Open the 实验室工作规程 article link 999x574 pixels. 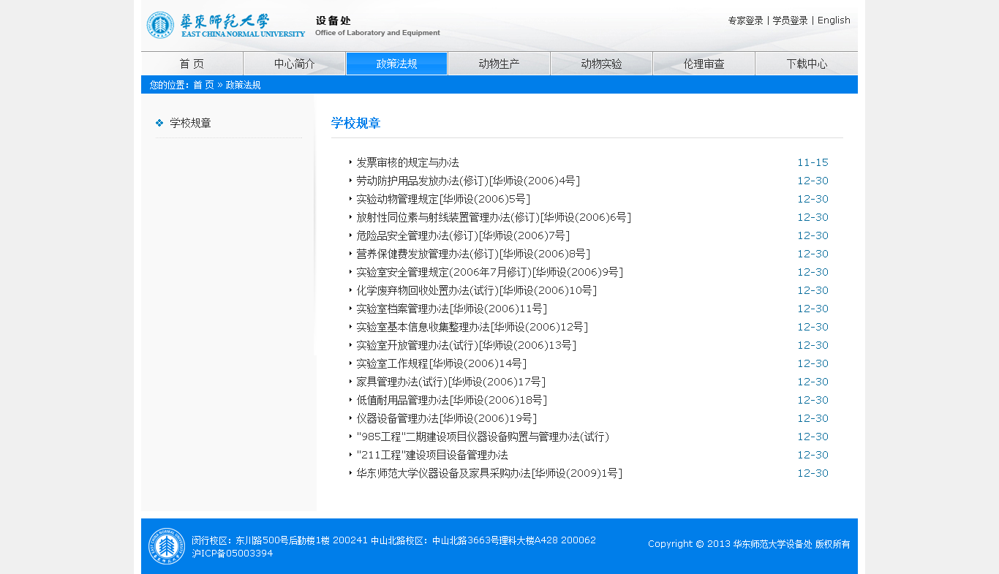click(x=441, y=363)
